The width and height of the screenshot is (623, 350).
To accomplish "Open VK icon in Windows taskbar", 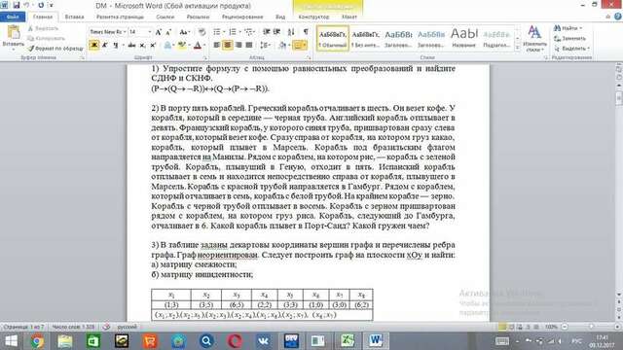I will 263,341.
